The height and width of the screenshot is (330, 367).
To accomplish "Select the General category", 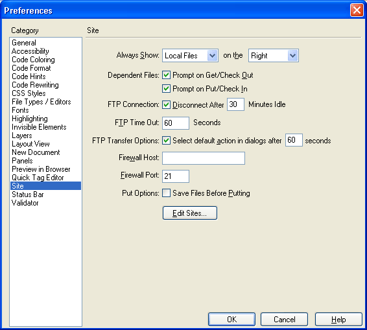I will (x=24, y=43).
